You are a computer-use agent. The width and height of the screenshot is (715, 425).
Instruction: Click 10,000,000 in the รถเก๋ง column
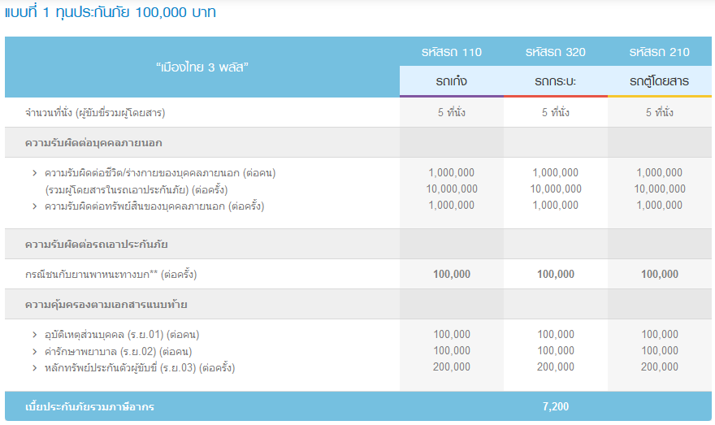[452, 189]
